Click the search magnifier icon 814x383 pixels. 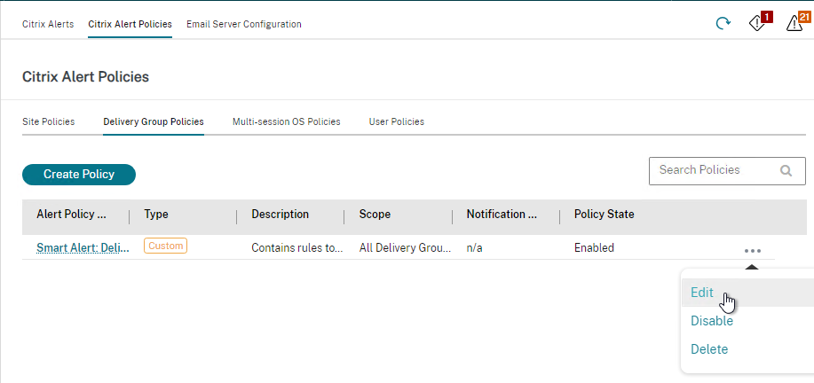click(786, 170)
